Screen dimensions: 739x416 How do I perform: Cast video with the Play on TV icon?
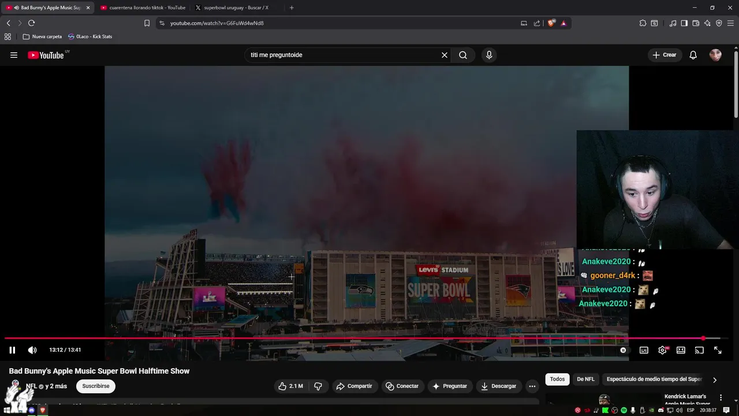[699, 350]
